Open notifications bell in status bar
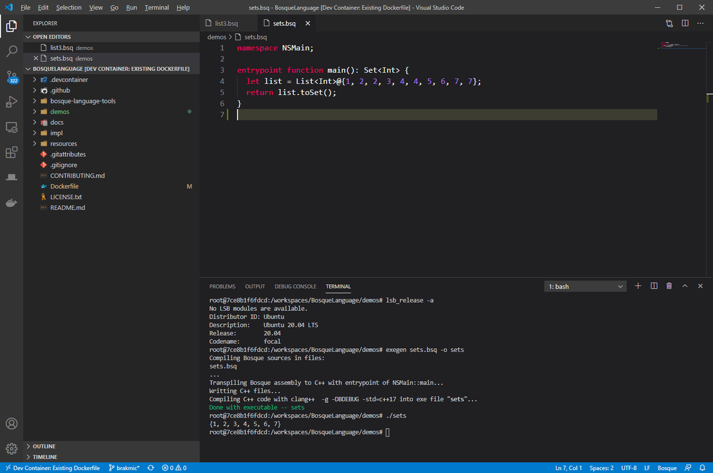The width and height of the screenshot is (713, 473). [x=702, y=468]
